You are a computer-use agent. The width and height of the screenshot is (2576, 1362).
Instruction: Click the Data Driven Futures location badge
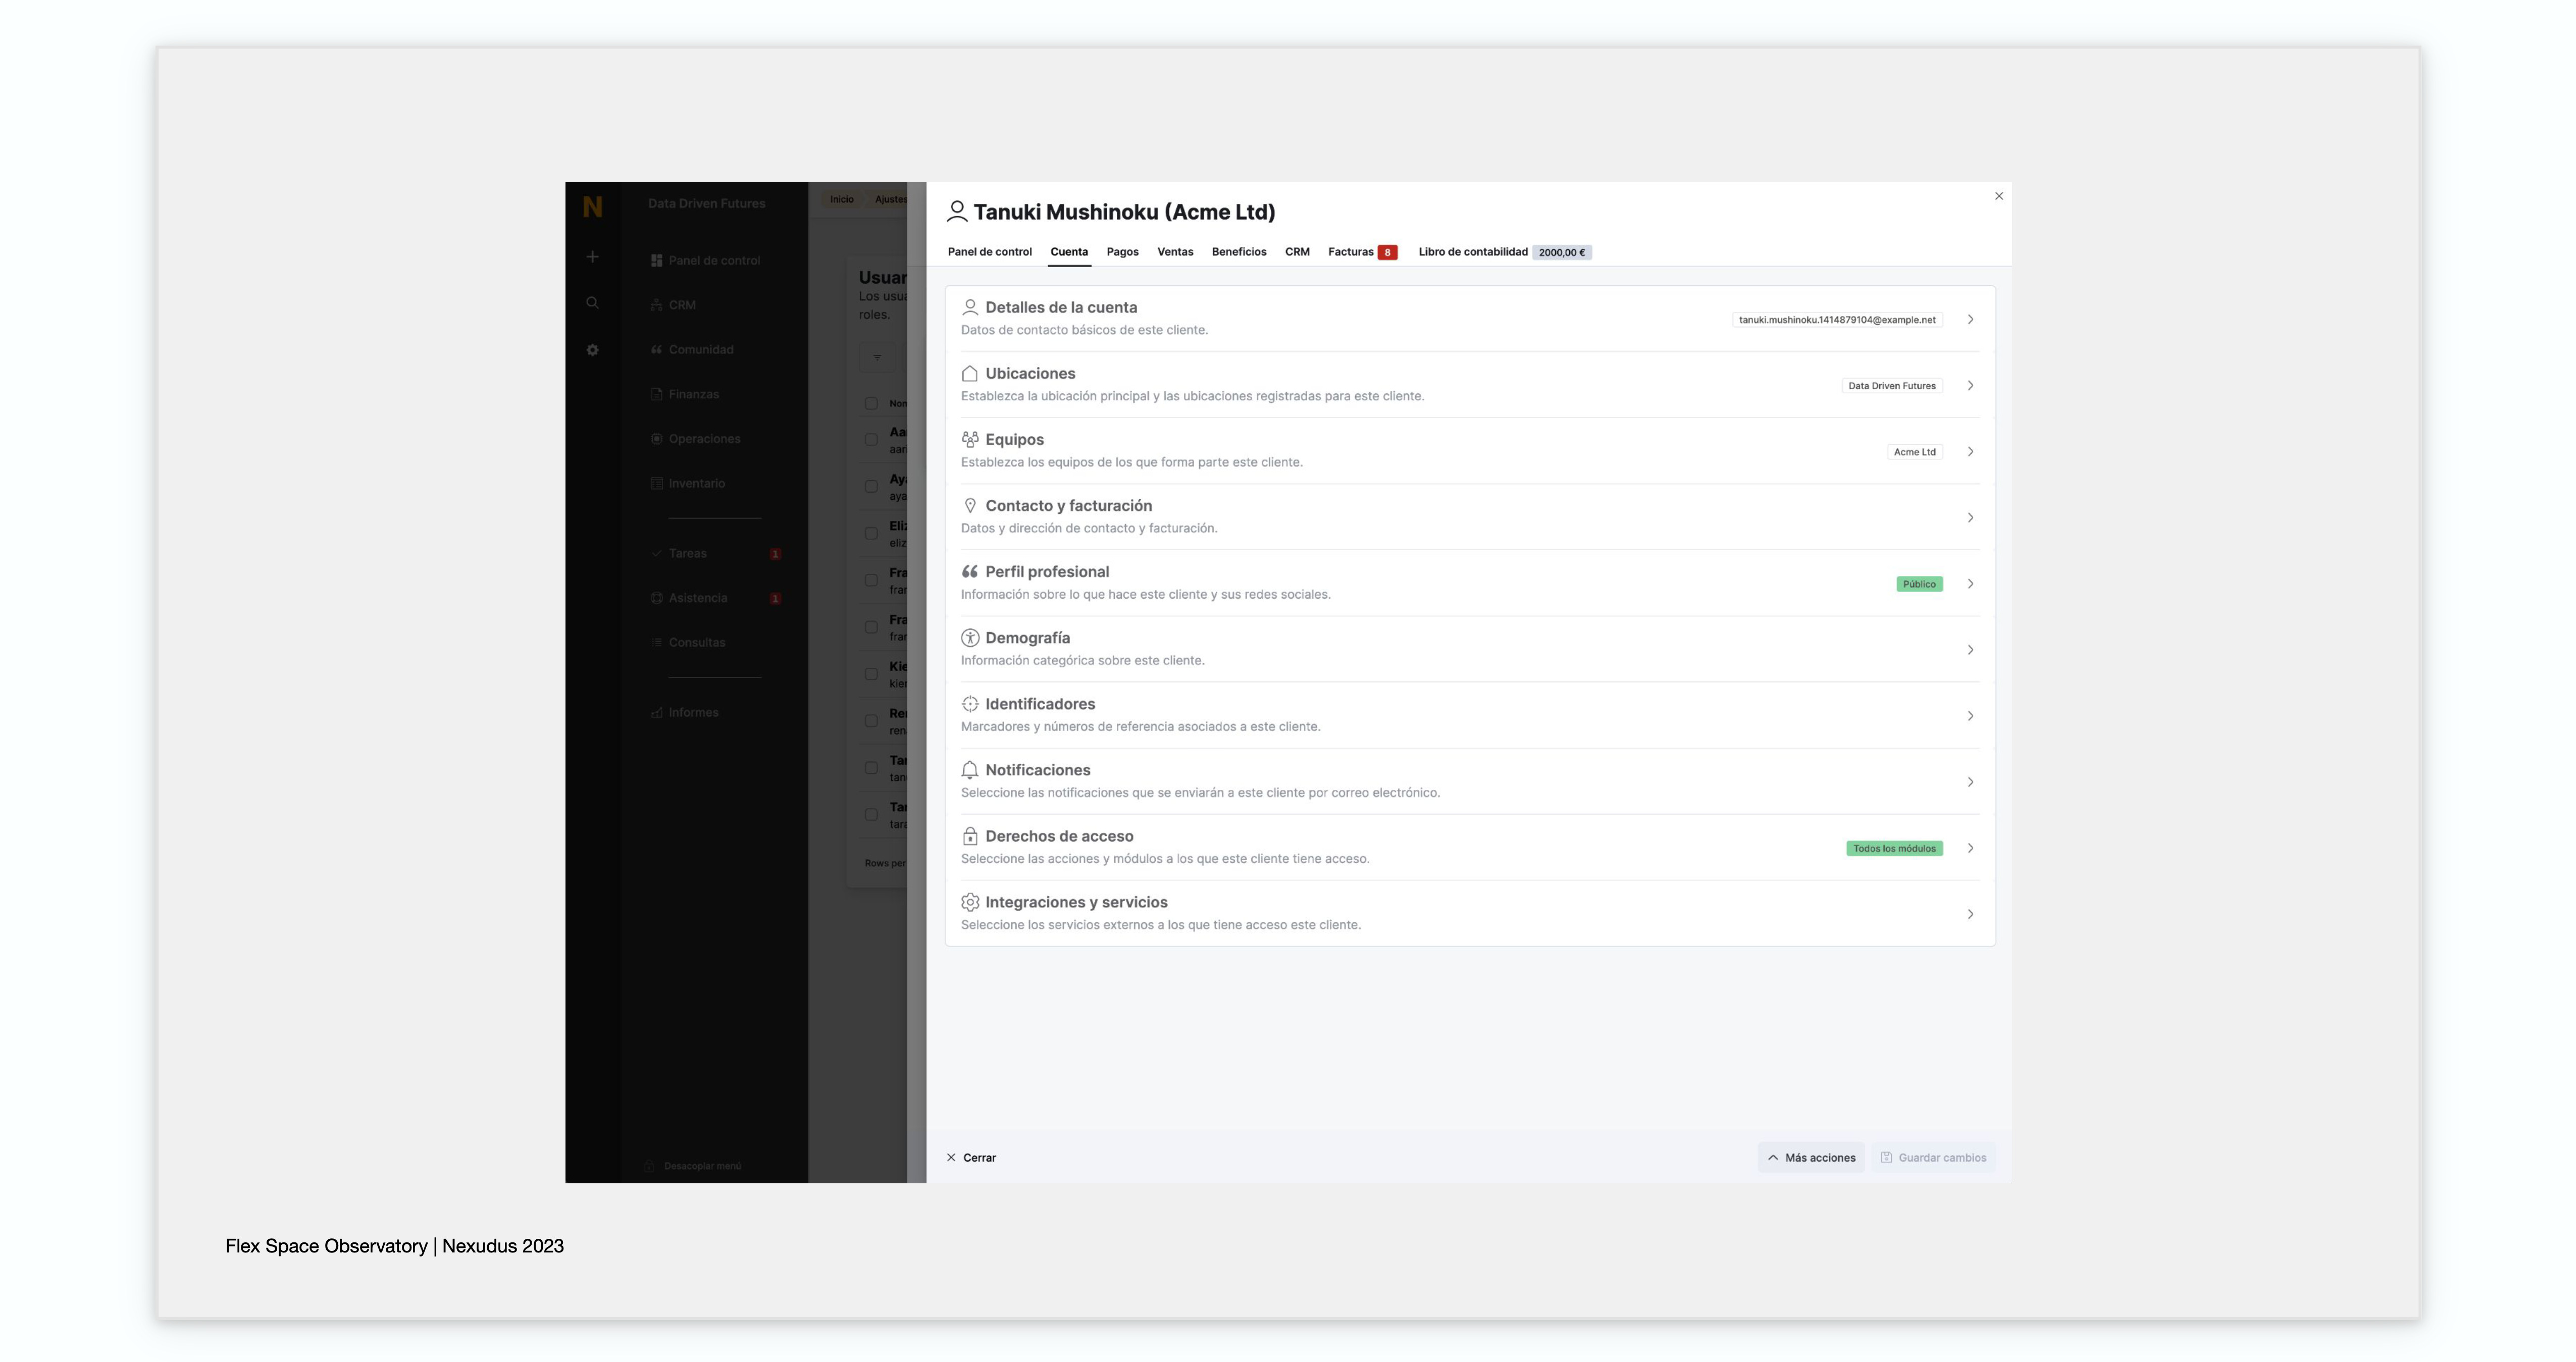(x=1891, y=386)
